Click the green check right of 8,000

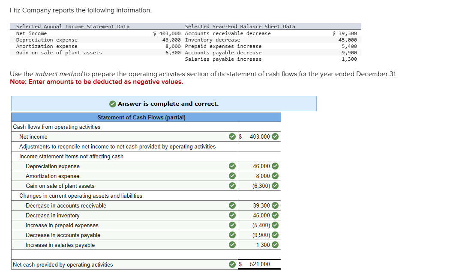tap(275, 176)
